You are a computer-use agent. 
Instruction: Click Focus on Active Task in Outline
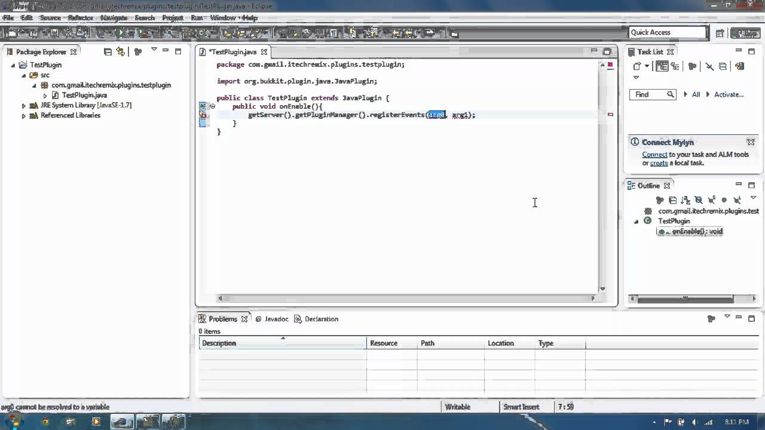click(660, 200)
